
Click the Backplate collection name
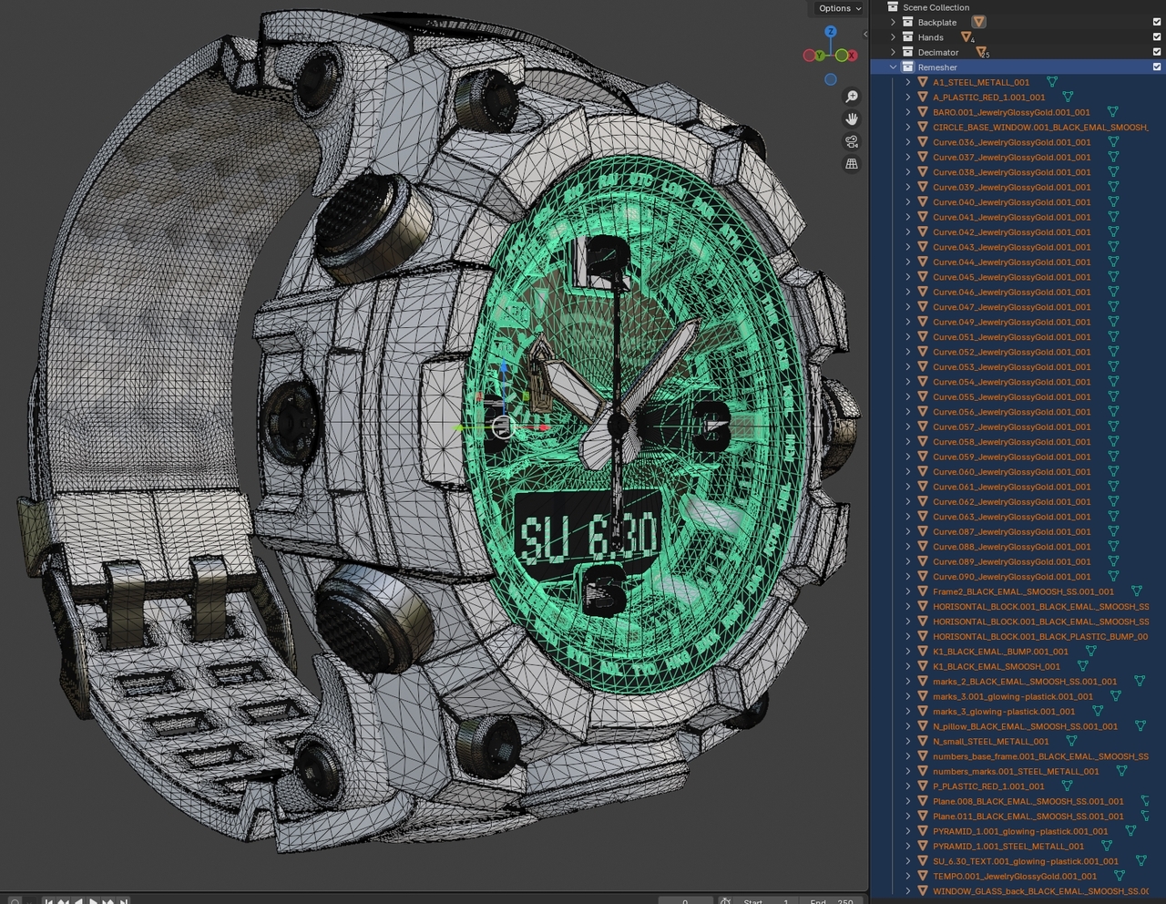coord(936,22)
